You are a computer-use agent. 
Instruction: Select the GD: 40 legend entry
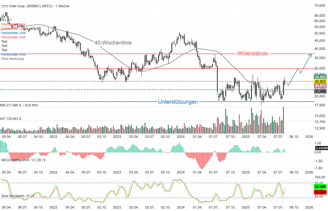pos(7,20)
